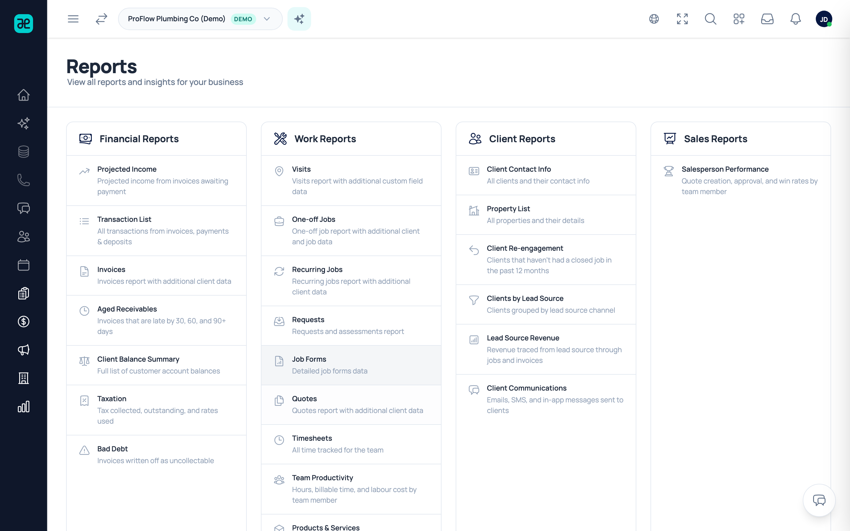Open the JD user avatar menu
850x531 pixels.
click(x=824, y=19)
